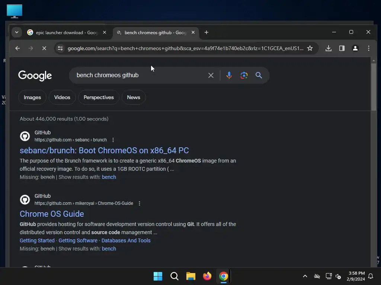Open sebanc/brunch result link
Viewport: 381px width, 285px height.
(104, 151)
